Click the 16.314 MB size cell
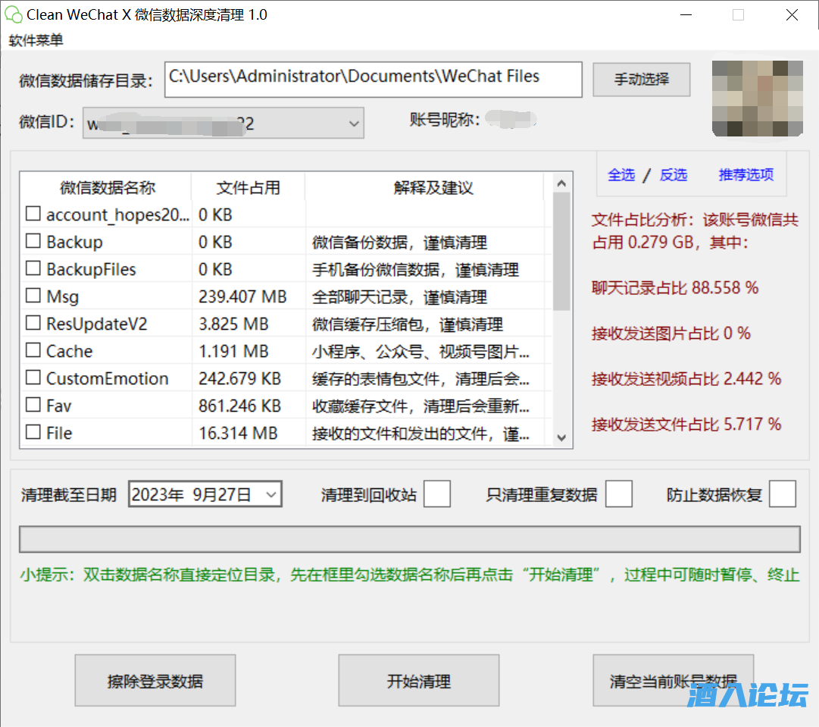Image resolution: width=819 pixels, height=727 pixels. [x=238, y=434]
